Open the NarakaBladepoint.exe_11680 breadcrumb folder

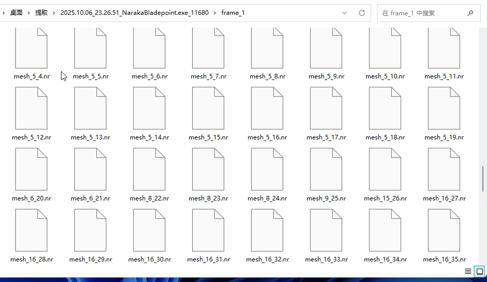click(134, 13)
